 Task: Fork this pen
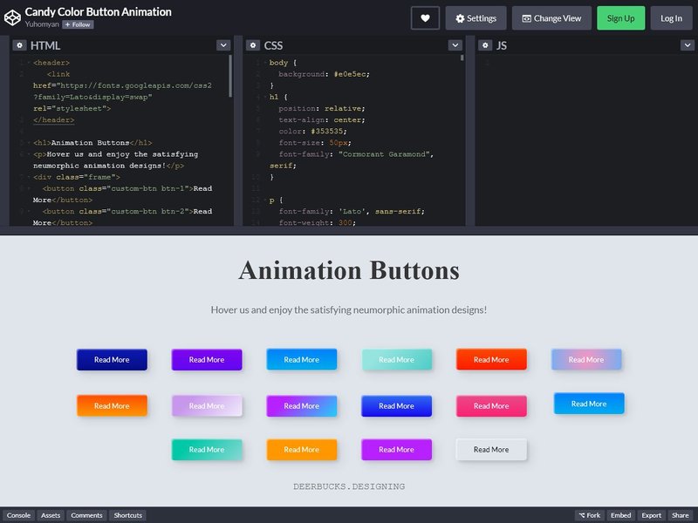[590, 515]
